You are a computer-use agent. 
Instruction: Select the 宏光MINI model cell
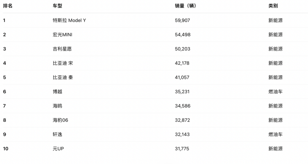click(x=63, y=35)
